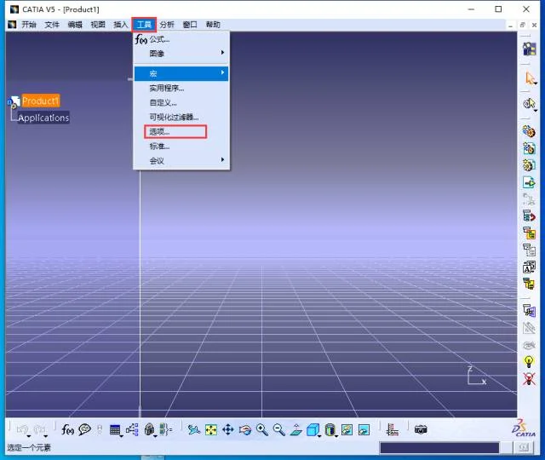Open the view cube dropdown arrow
545x460 pixels.
(319, 436)
